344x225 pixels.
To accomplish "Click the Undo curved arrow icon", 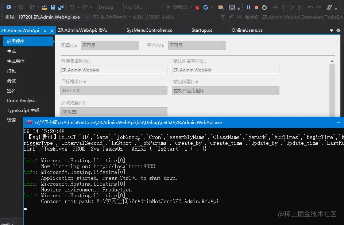I will point(71,7).
